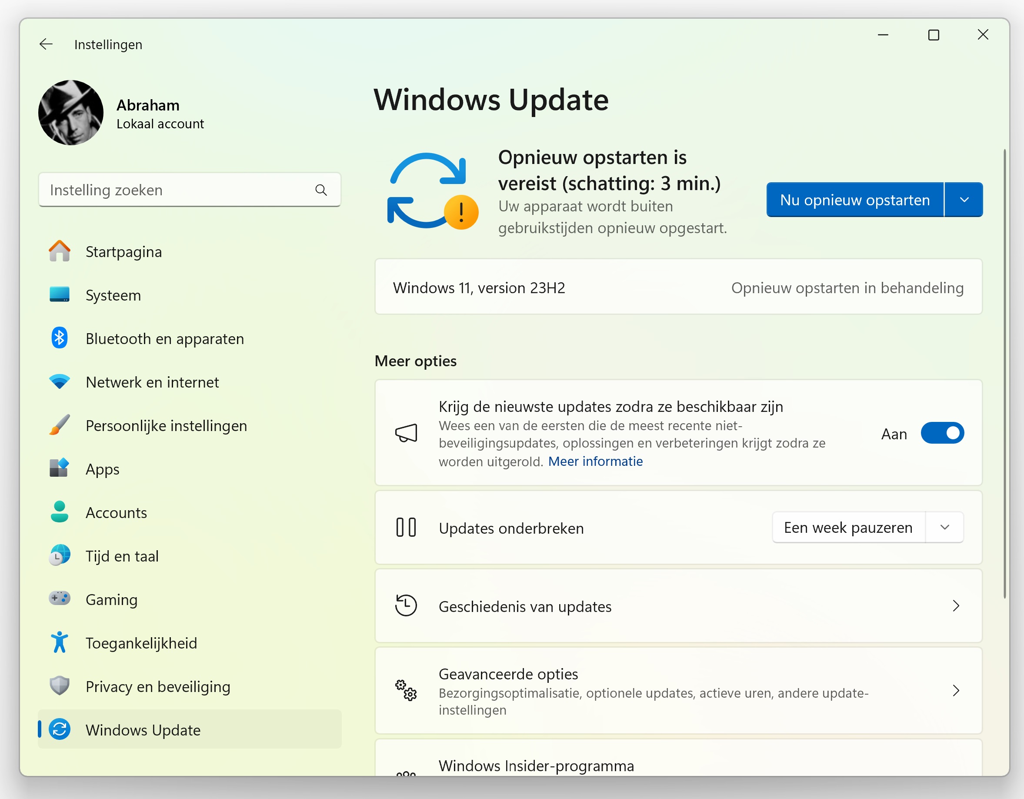
Task: Click Een week pauzeren button
Action: pos(849,528)
